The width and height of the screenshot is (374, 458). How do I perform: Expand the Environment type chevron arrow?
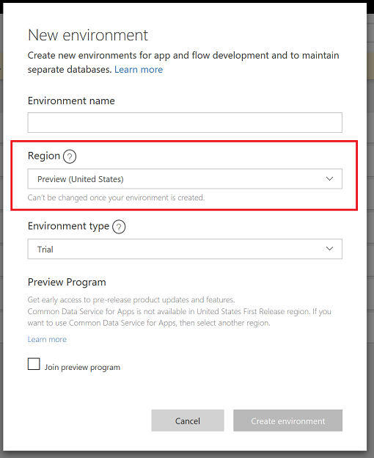click(329, 249)
